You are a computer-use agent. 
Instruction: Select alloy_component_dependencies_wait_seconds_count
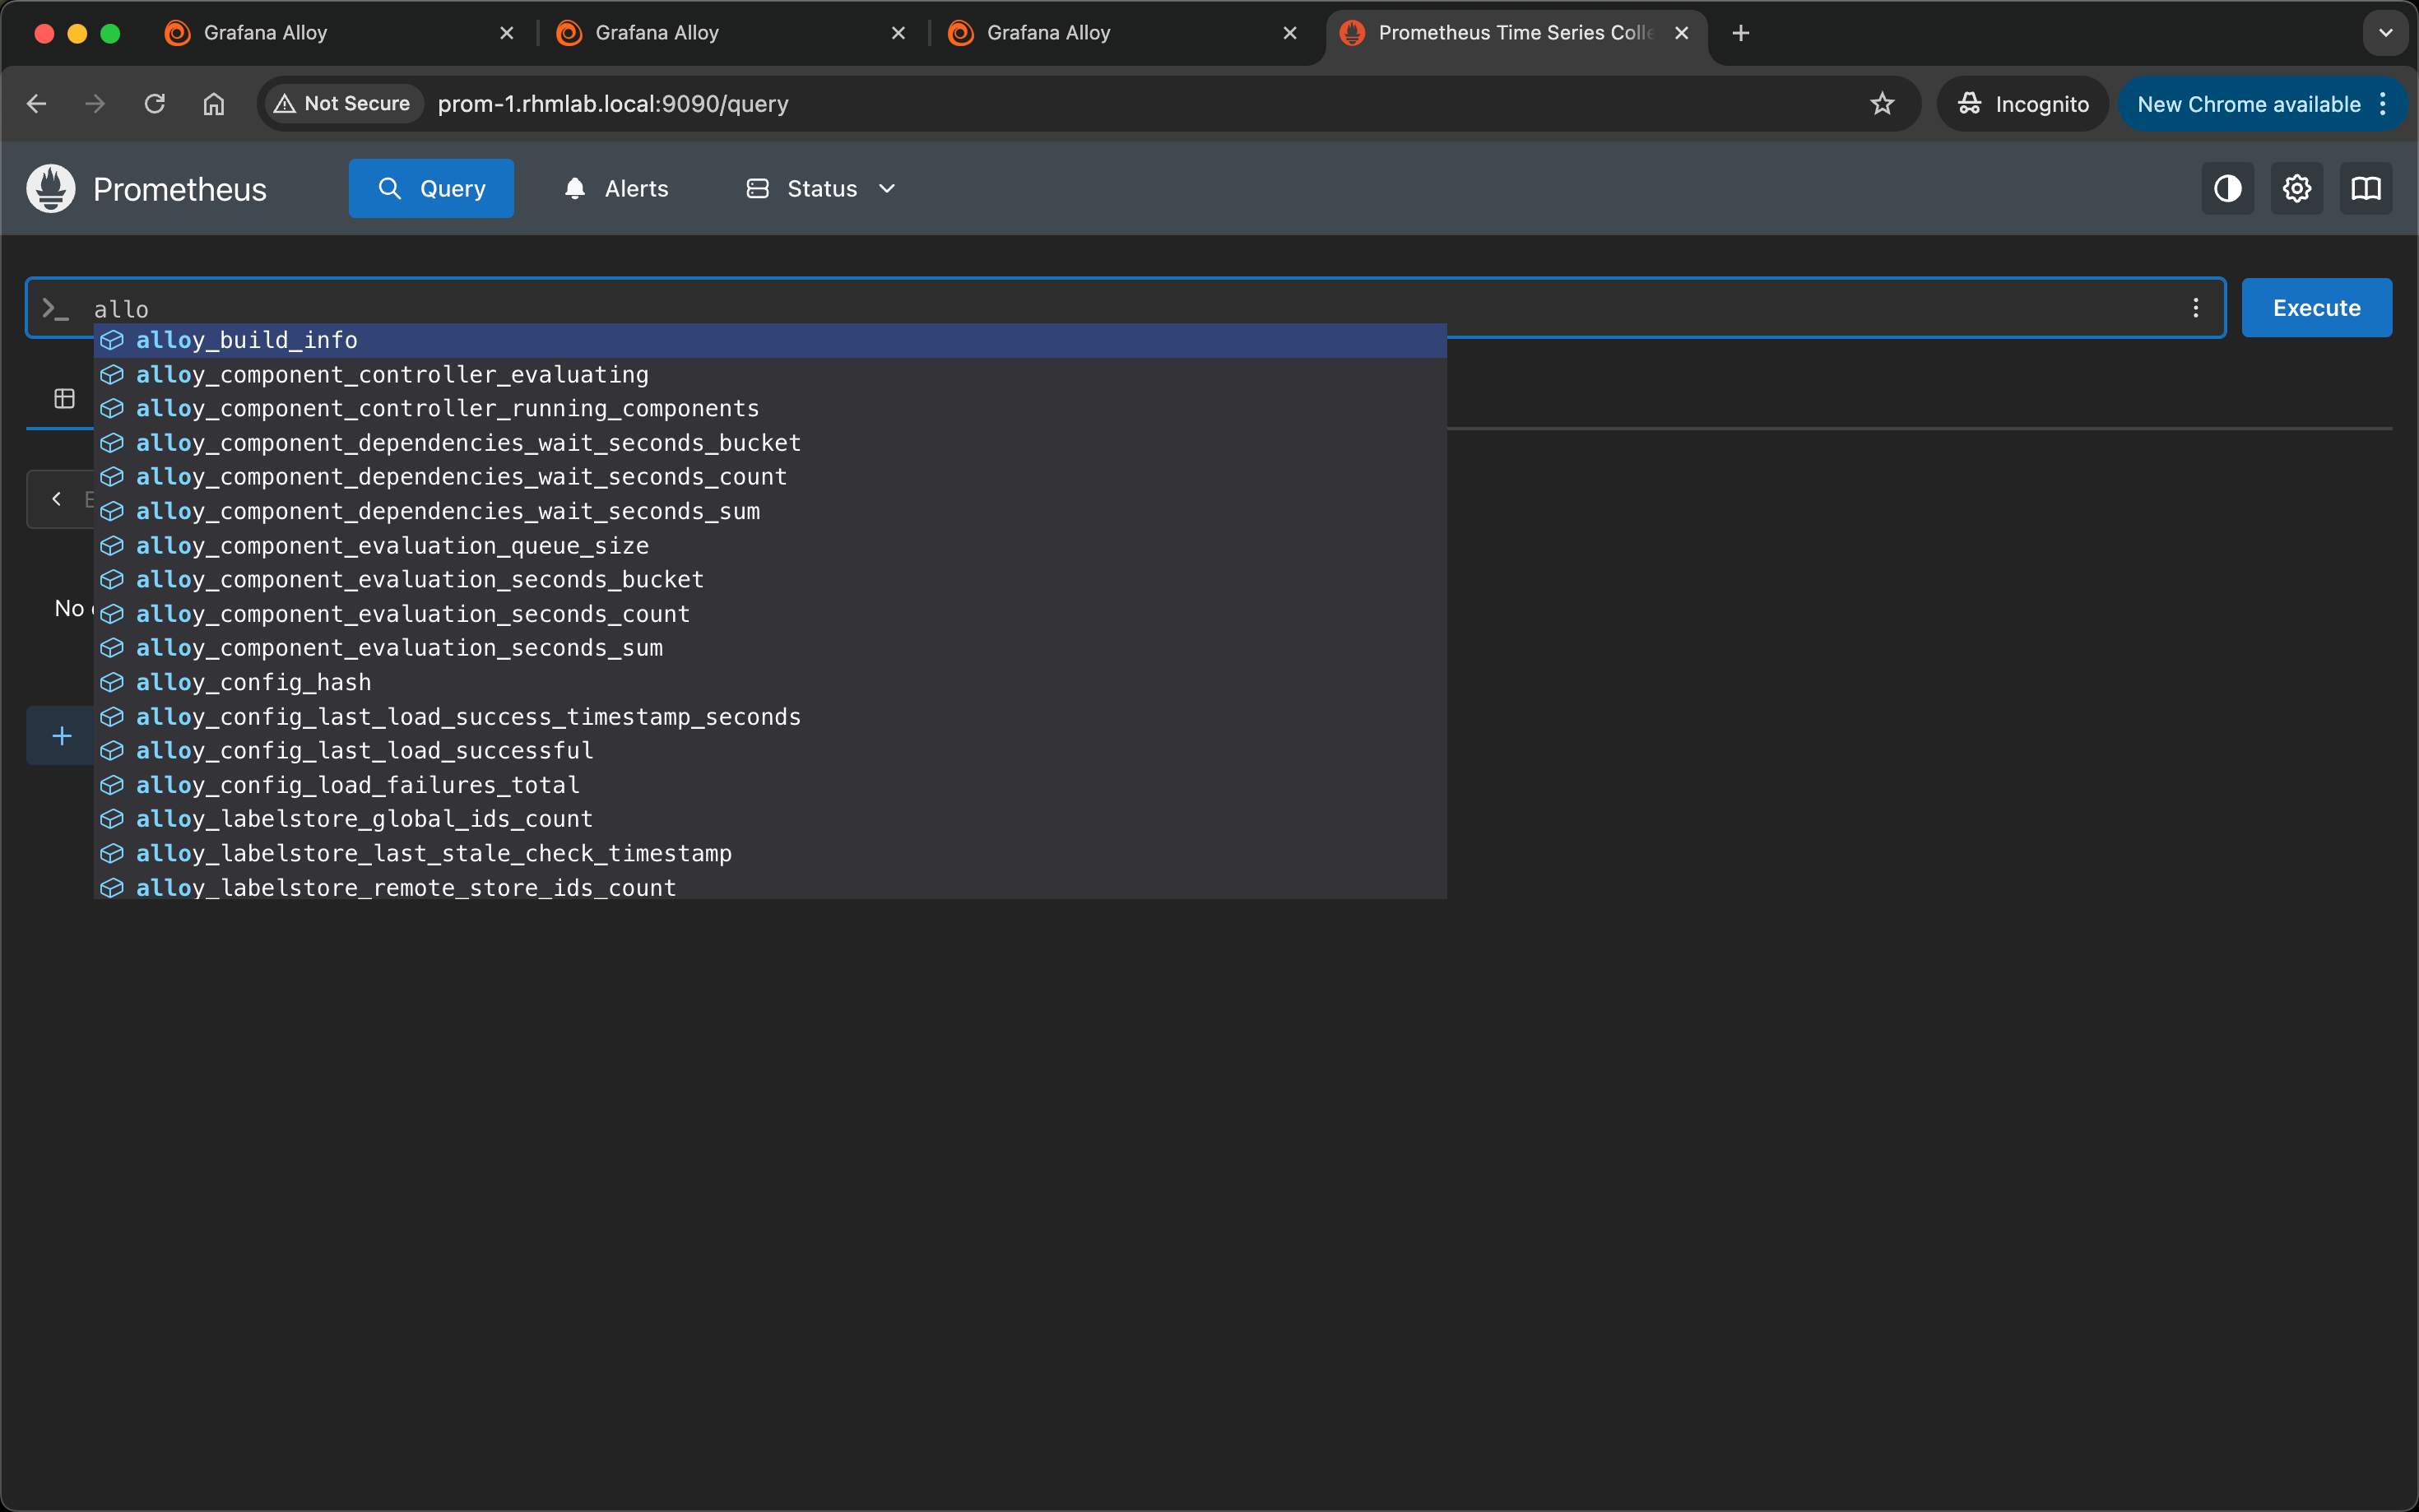point(770,476)
